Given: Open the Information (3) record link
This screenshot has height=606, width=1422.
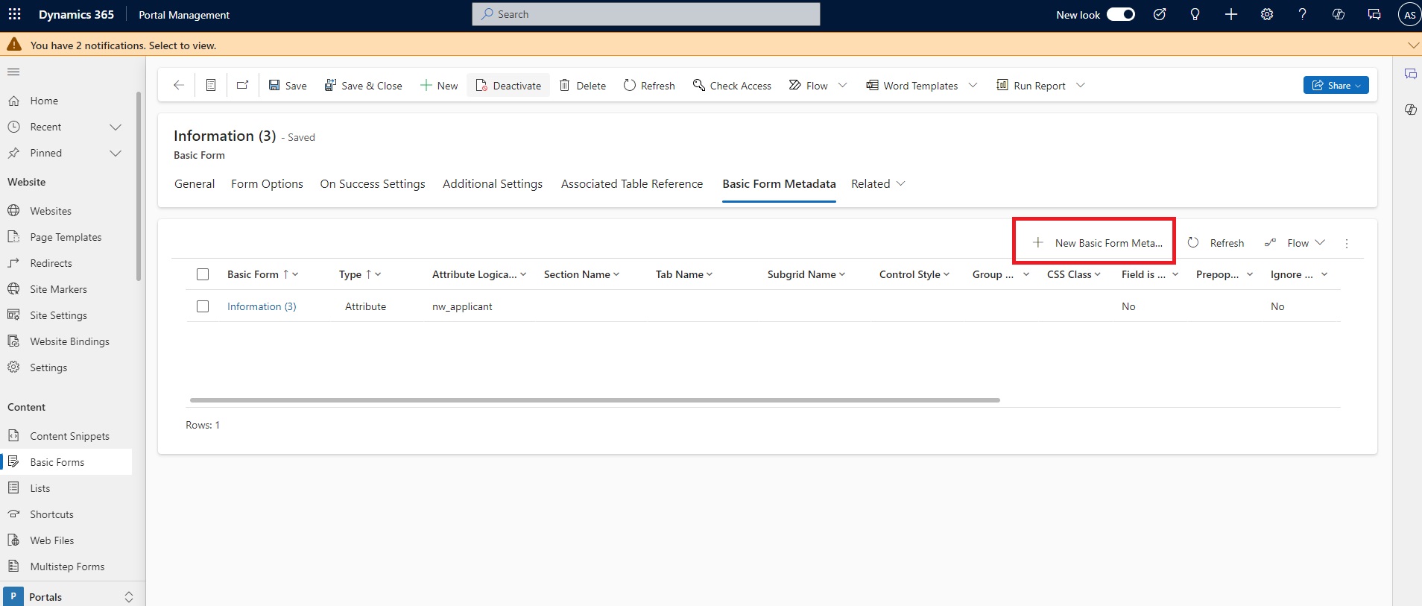Looking at the screenshot, I should 262,306.
